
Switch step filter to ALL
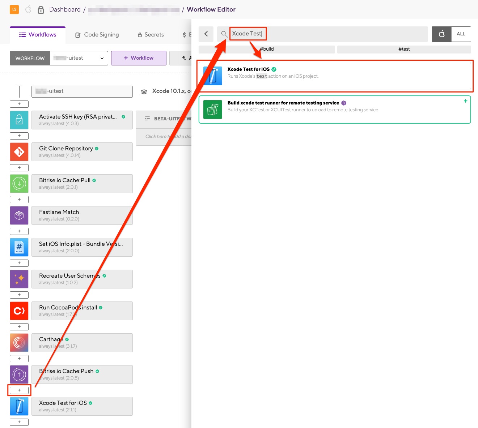[461, 34]
